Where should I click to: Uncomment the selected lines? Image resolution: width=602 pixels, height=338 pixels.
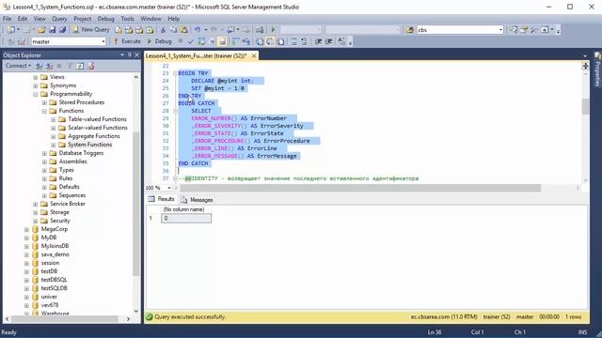304,41
